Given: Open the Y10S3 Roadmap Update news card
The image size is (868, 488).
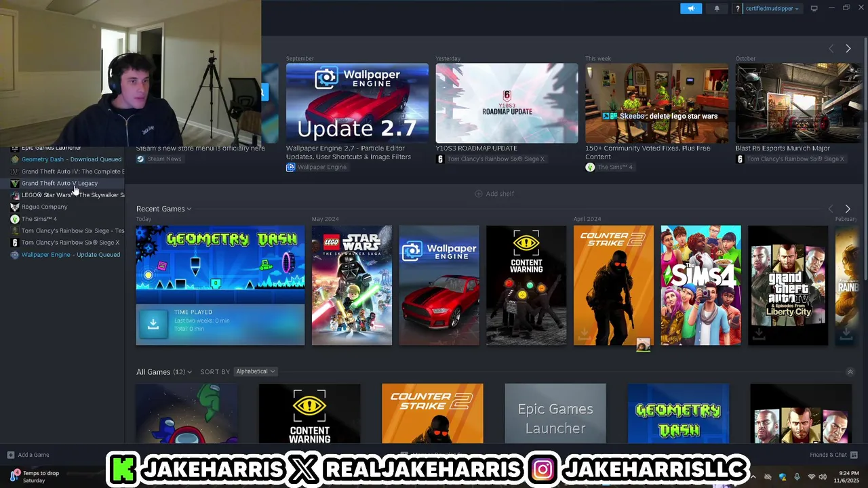Looking at the screenshot, I should click(x=507, y=103).
